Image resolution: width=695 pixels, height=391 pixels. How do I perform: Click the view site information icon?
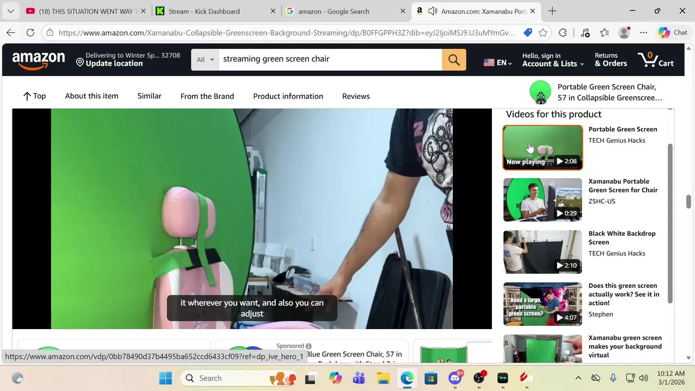point(49,33)
